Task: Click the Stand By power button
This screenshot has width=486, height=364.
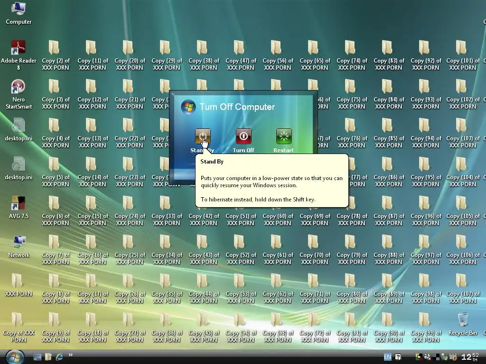Action: tap(203, 136)
